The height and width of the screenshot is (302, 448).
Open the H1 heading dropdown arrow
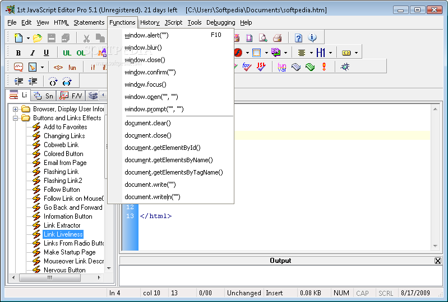click(330, 53)
